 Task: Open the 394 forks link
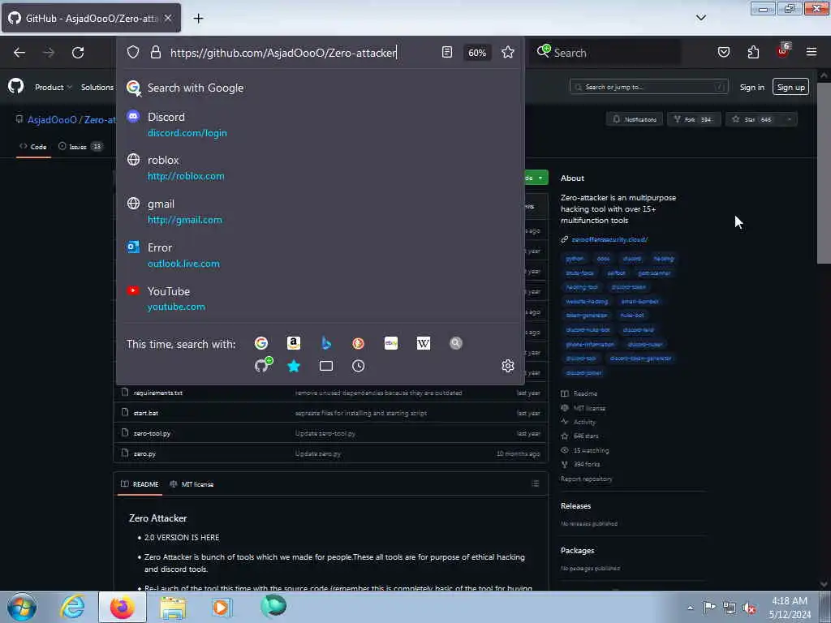(586, 464)
